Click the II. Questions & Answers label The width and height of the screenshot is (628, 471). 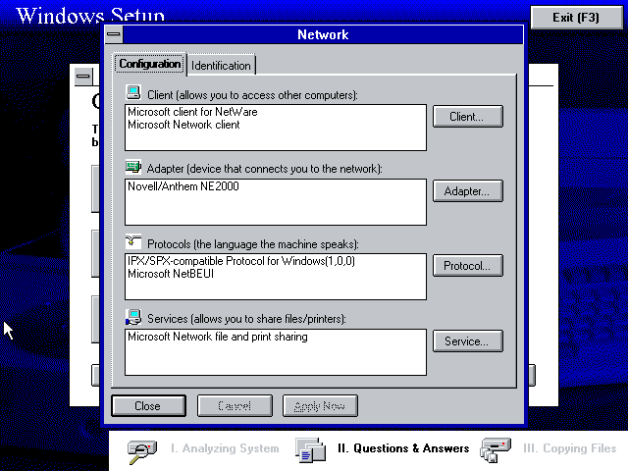coord(403,448)
